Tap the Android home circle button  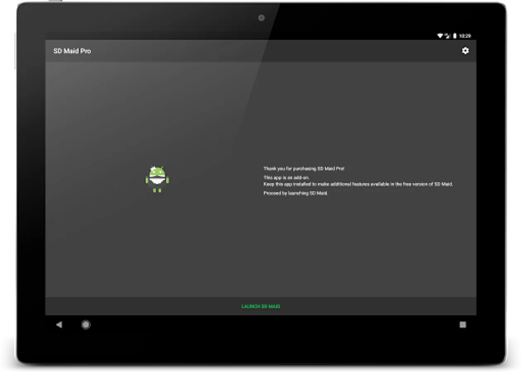click(86, 325)
